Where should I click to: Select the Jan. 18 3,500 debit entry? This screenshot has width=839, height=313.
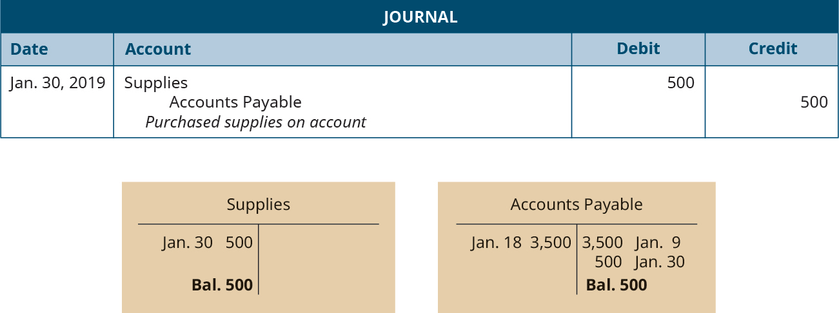click(x=521, y=243)
